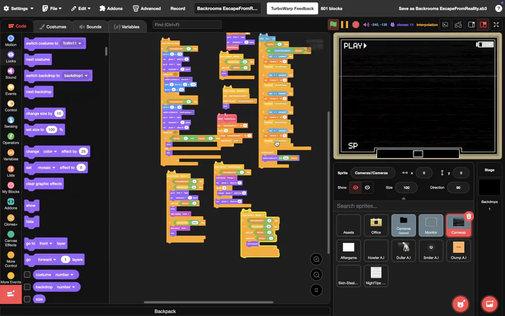505x316 pixels.
Task: Expand the color effect dropdown in change block
Action: tap(50, 152)
